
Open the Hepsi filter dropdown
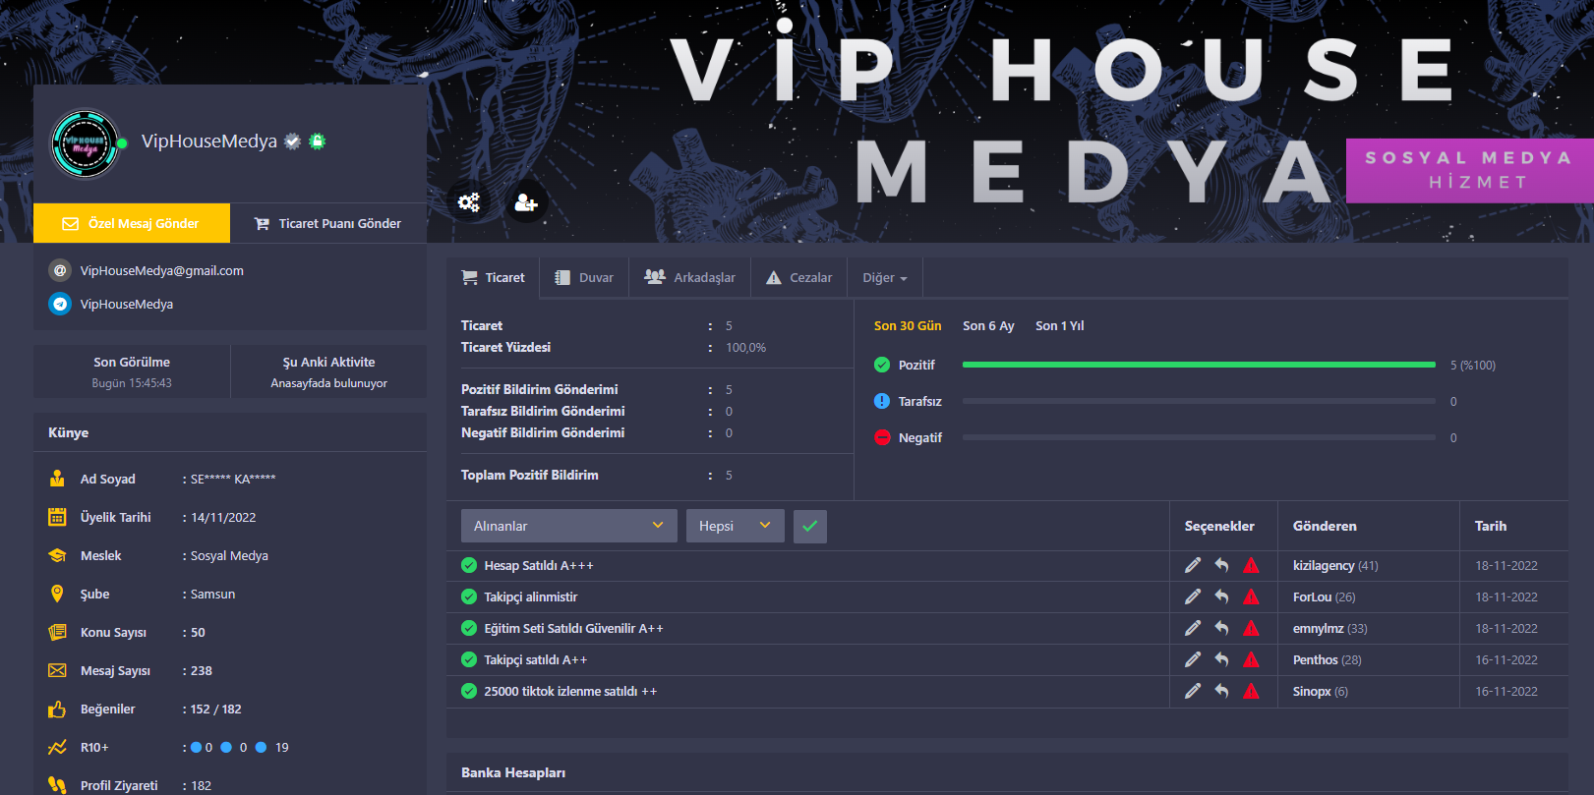pyautogui.click(x=736, y=526)
